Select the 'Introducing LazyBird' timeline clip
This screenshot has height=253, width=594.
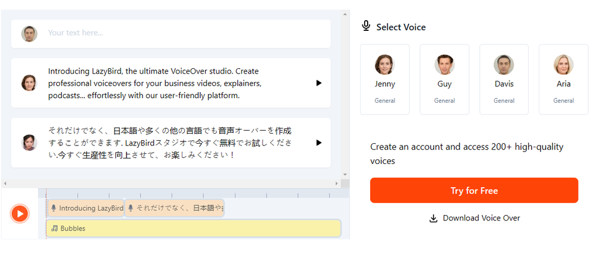point(86,208)
